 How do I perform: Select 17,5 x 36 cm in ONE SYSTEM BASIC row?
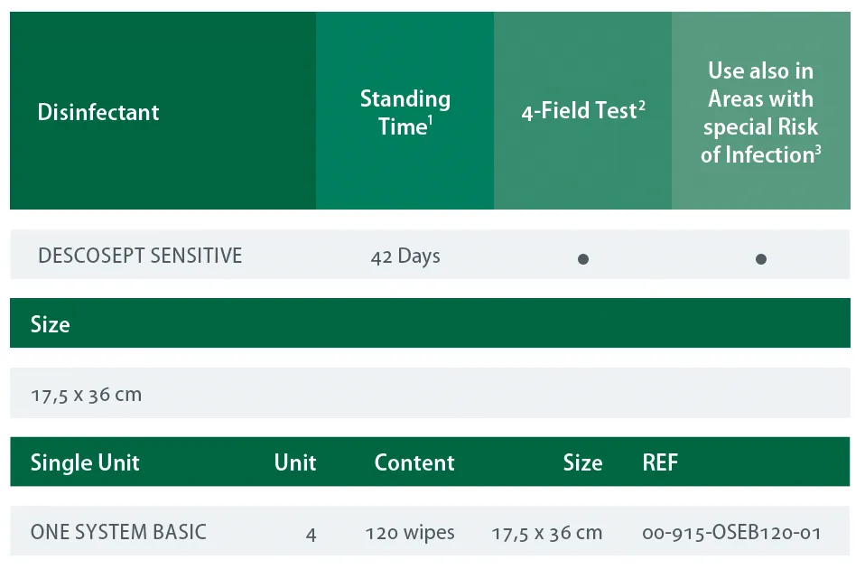click(546, 533)
